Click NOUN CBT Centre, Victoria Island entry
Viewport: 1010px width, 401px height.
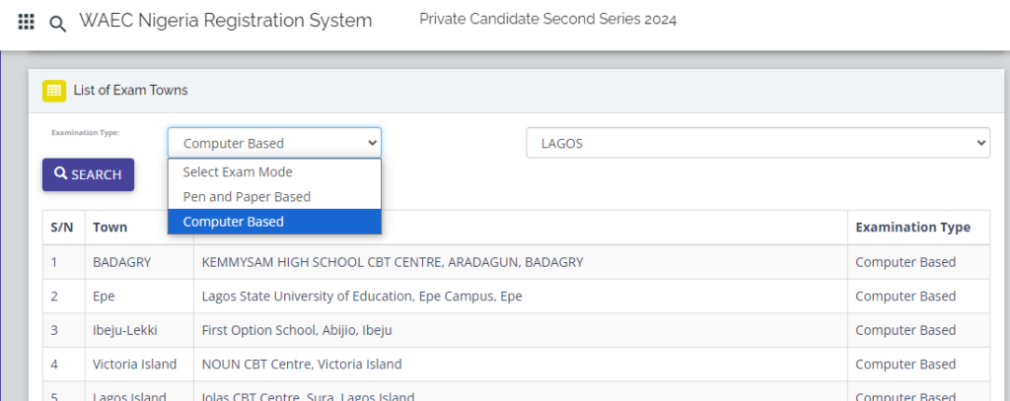(302, 365)
